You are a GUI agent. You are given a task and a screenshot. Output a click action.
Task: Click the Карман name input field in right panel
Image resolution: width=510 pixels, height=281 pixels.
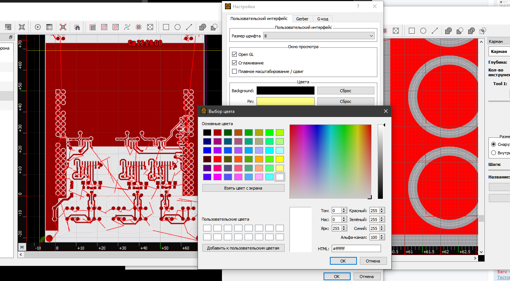499,51
